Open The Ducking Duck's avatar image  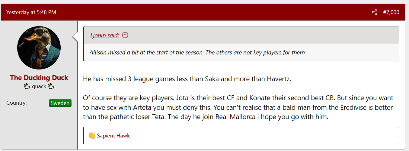coord(39,48)
